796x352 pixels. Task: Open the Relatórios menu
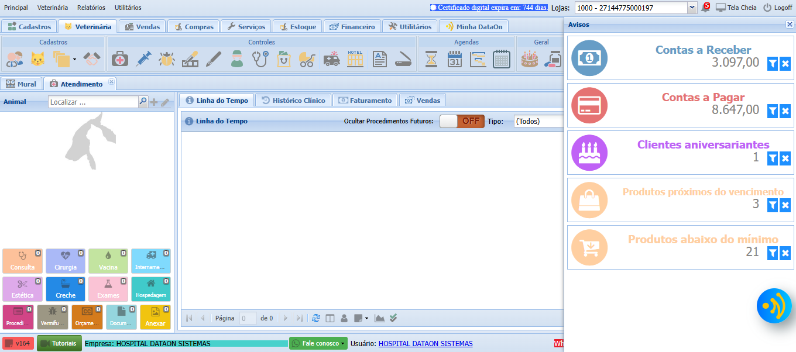coord(91,8)
